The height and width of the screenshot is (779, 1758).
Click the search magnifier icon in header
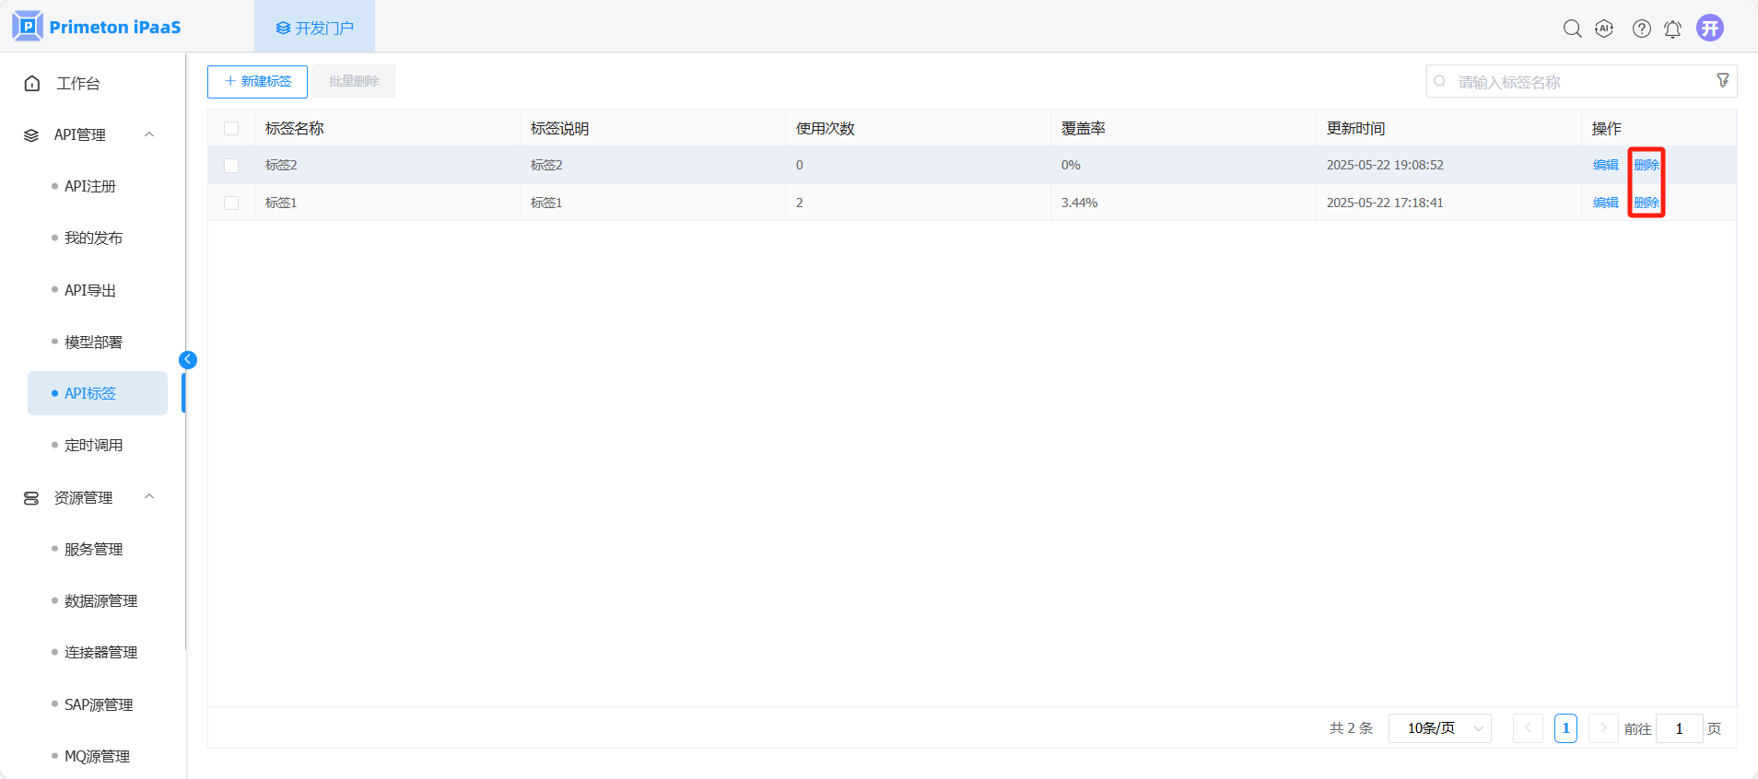point(1572,29)
